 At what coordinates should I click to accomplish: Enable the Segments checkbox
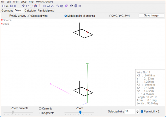40,113
